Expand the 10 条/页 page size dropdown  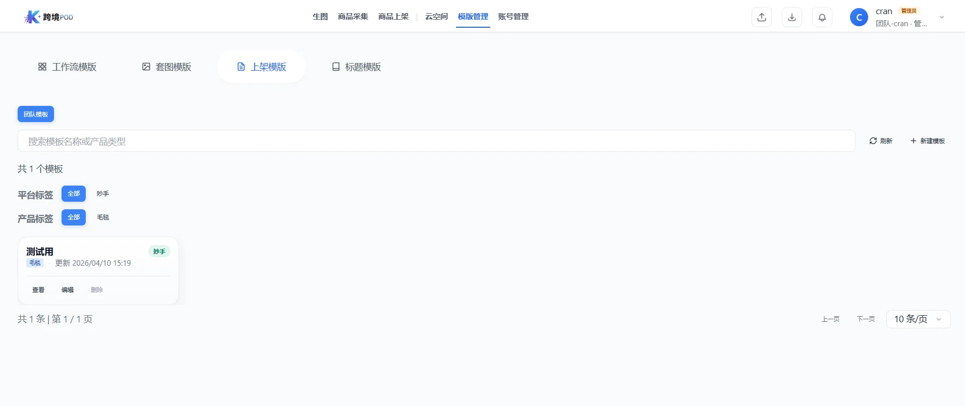(x=918, y=319)
